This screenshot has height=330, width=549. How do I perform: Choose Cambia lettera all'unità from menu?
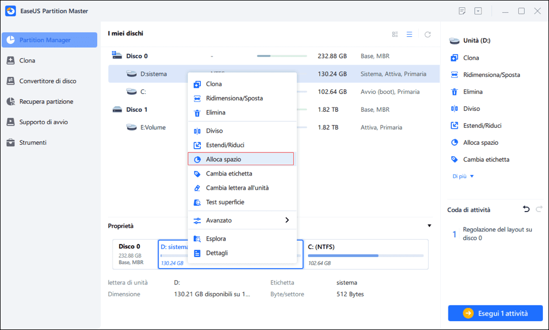point(242,188)
